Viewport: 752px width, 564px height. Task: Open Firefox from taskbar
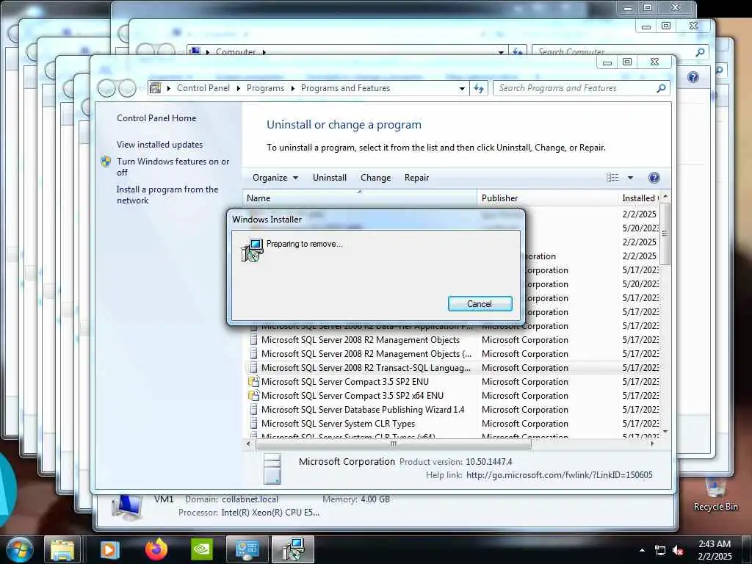[156, 549]
